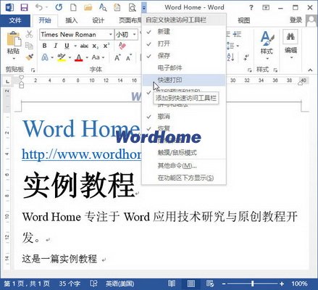Open the 样式 pane dialog launcher
The image size is (318, 290).
pyautogui.click(x=275, y=70)
